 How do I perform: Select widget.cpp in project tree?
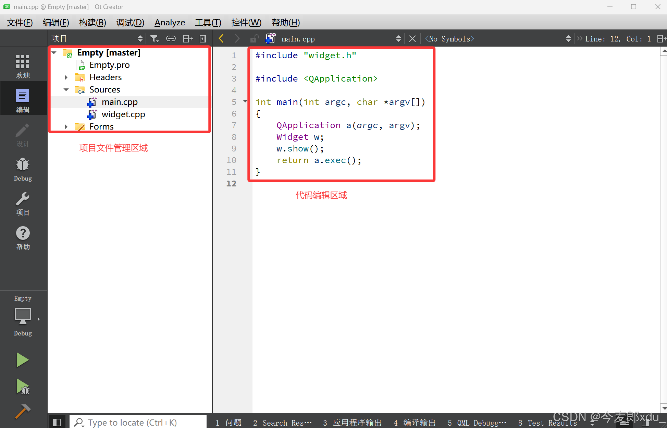point(123,114)
